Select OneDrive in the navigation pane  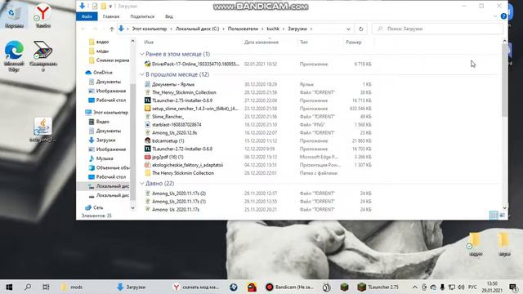point(103,73)
